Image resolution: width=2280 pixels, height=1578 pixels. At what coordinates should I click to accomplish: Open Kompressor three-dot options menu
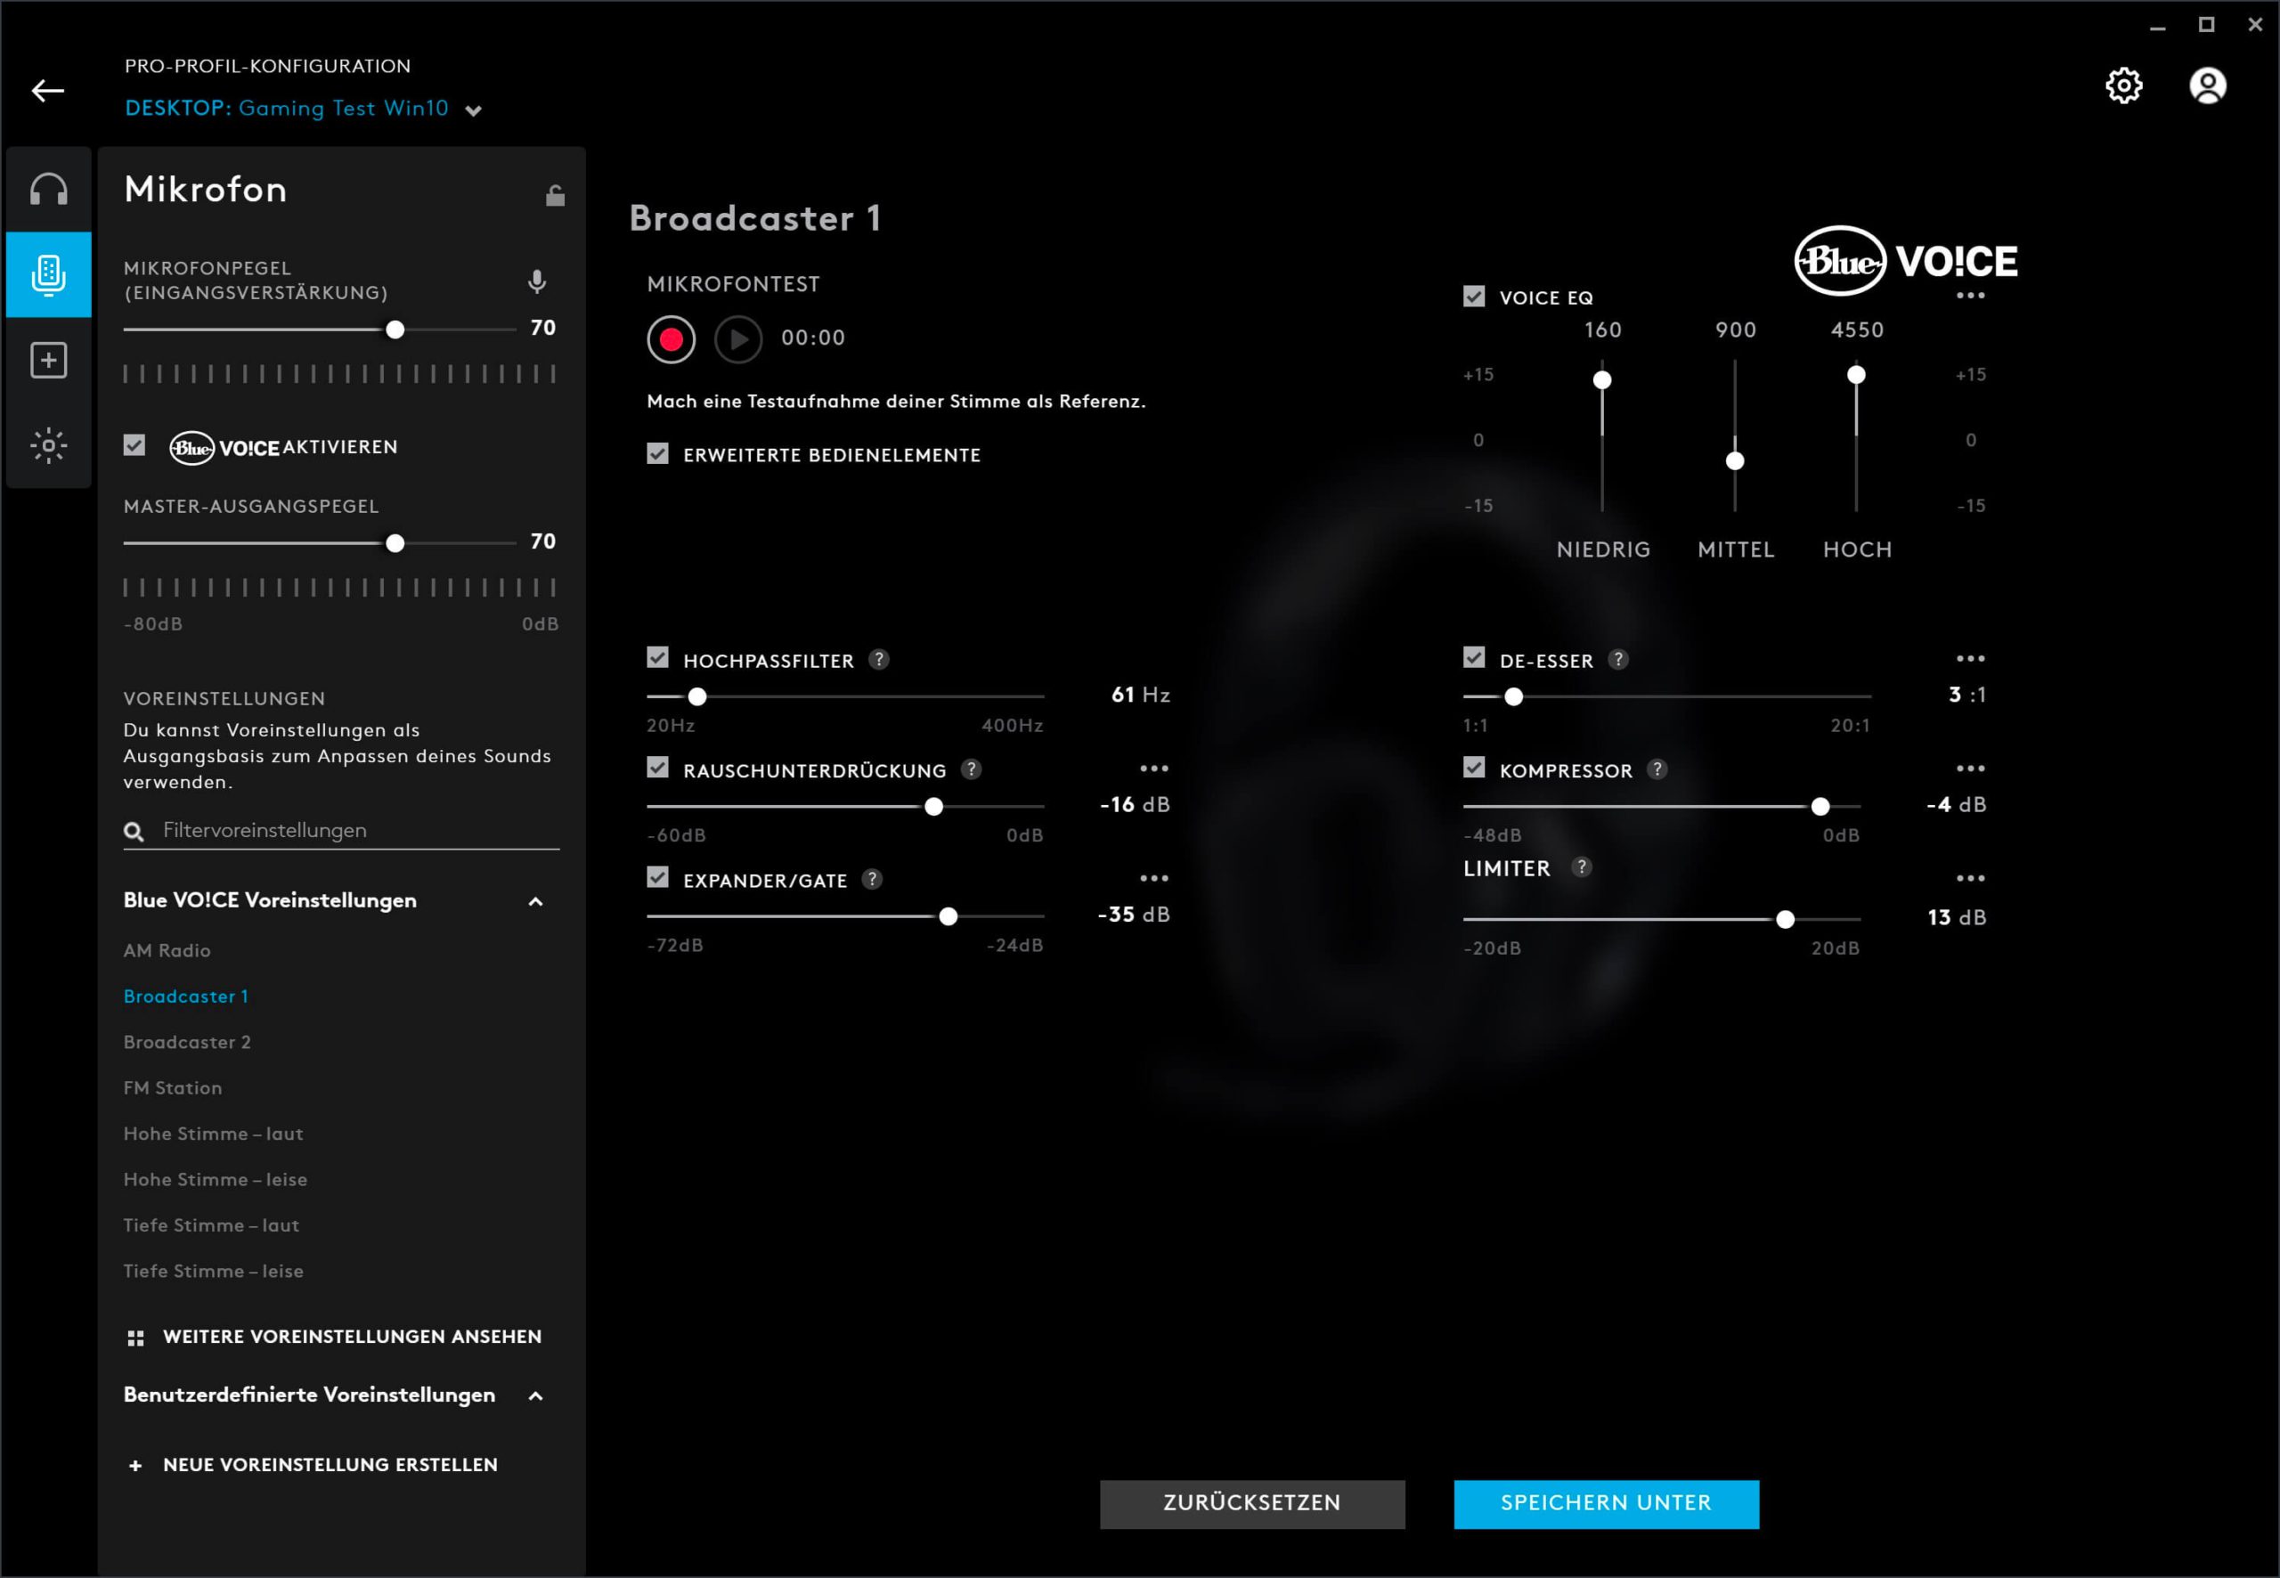click(x=1969, y=769)
